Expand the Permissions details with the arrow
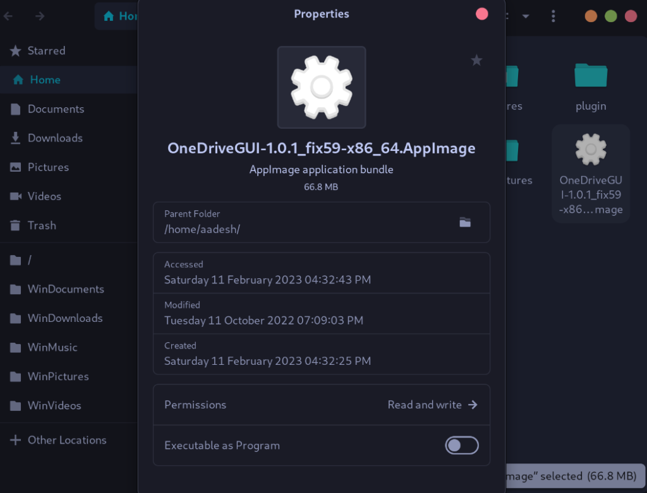Screen dimensions: 647x493 pos(472,405)
